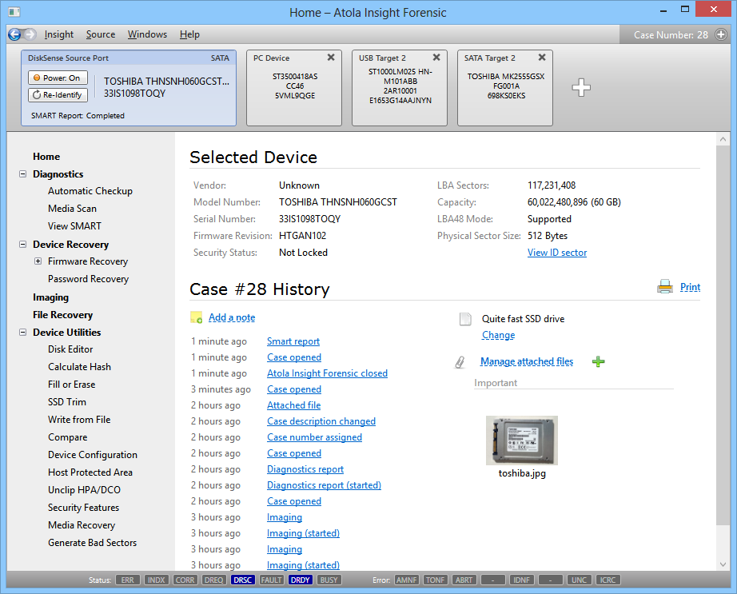Open Case description changed entry

coord(321,421)
